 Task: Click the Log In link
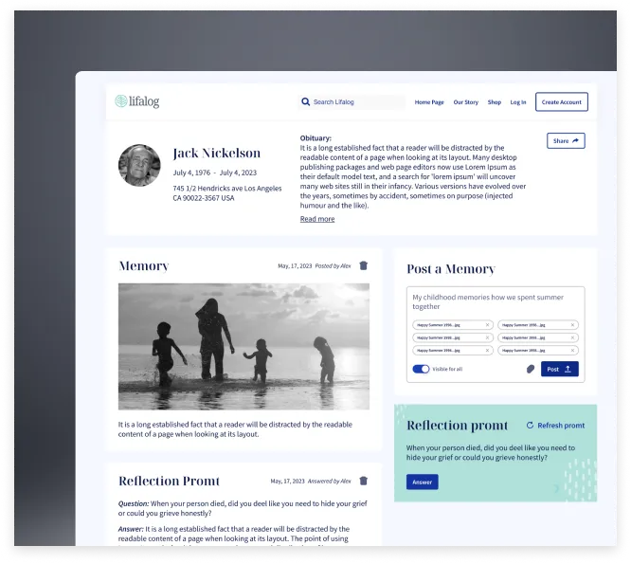pos(518,102)
